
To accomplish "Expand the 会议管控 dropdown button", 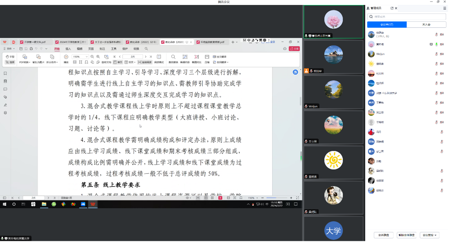I will pyautogui.click(x=429, y=235).
